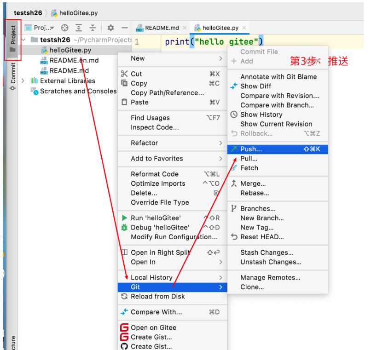
Task: Choose Paste from context menu
Action: pos(173,102)
